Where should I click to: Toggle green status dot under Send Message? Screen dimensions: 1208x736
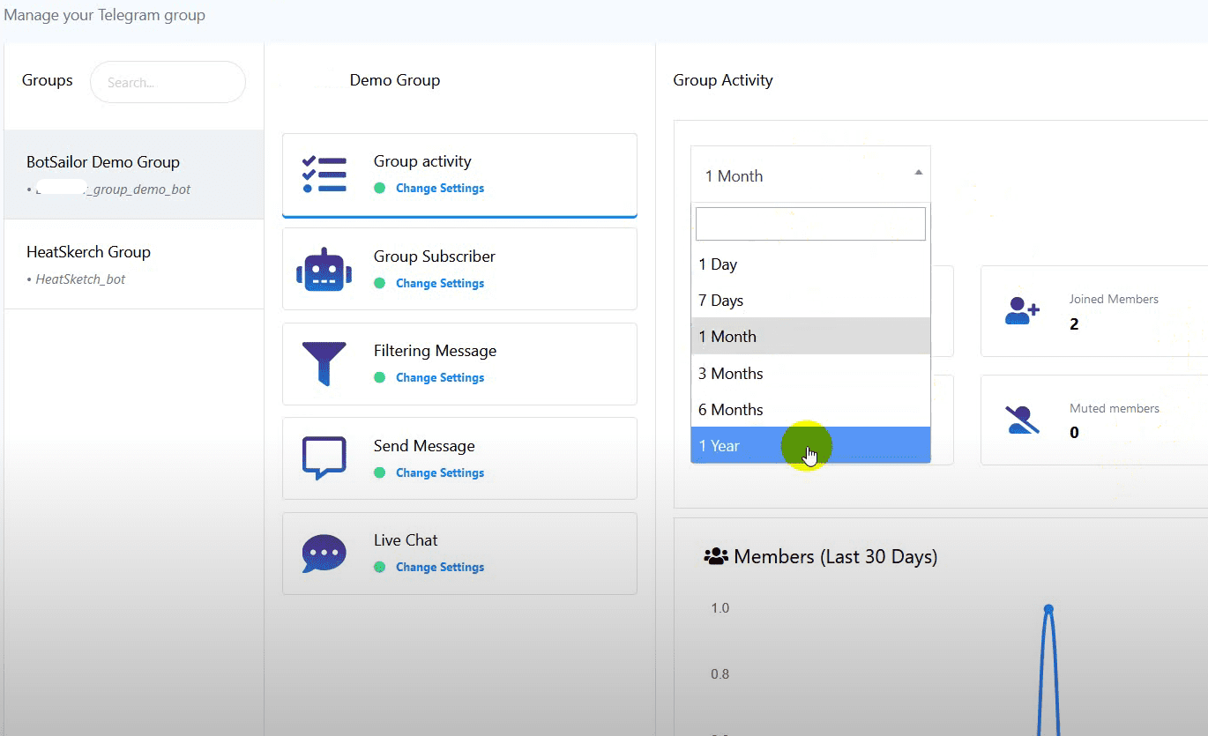[x=379, y=472]
